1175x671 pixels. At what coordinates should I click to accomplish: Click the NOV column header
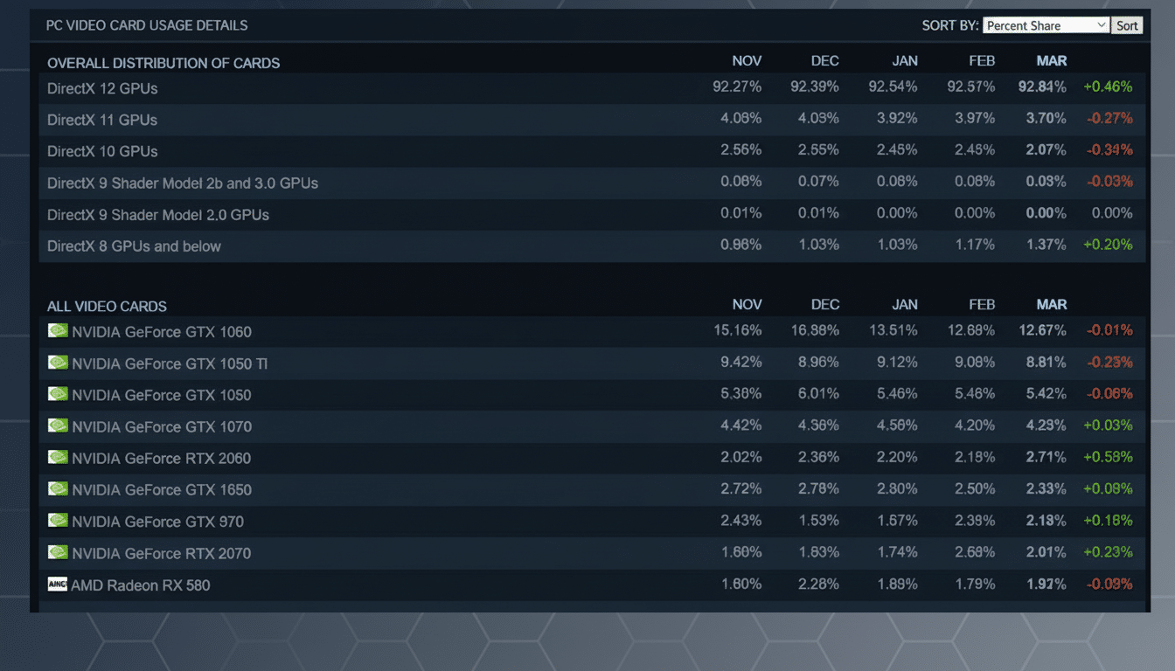(x=747, y=60)
